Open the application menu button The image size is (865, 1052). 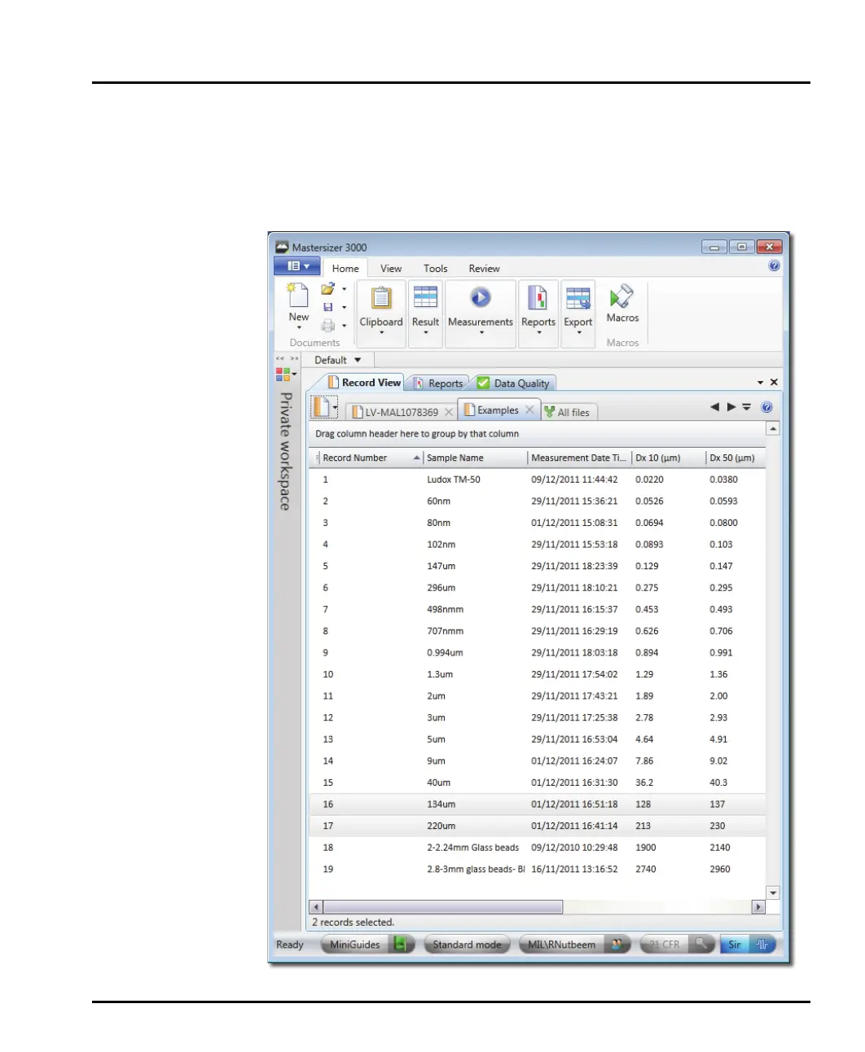point(296,266)
